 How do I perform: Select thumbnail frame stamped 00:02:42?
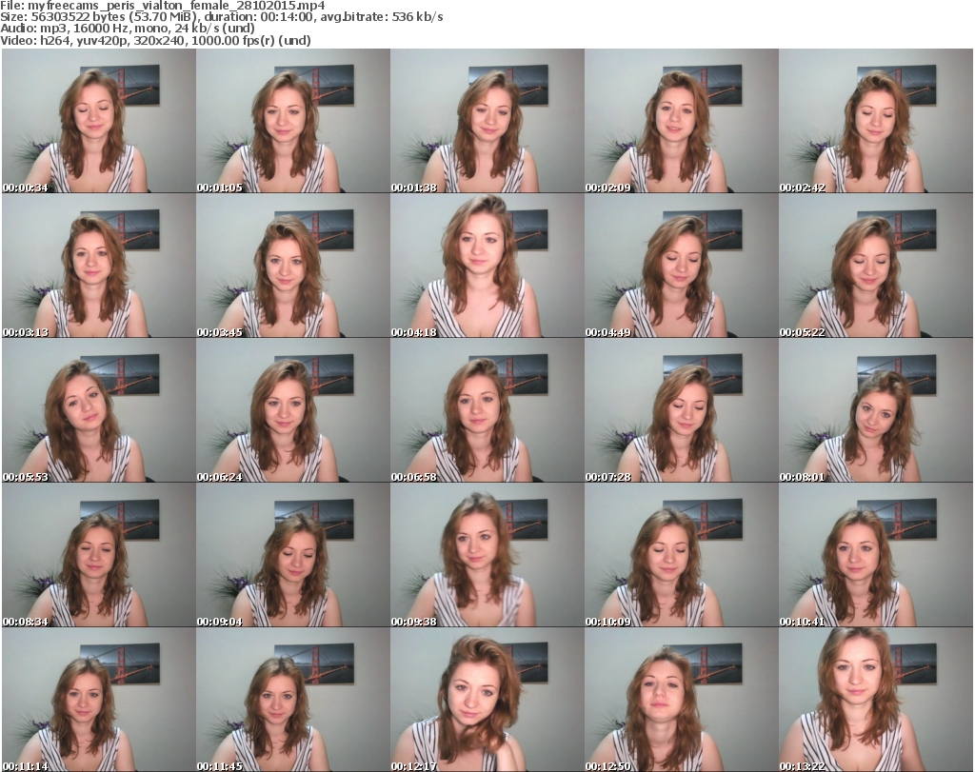pyautogui.click(x=876, y=121)
